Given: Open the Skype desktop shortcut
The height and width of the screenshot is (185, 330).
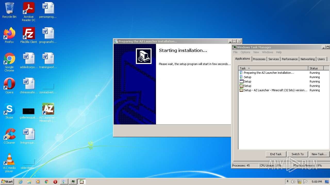Looking at the screenshot, I should click(9, 111).
